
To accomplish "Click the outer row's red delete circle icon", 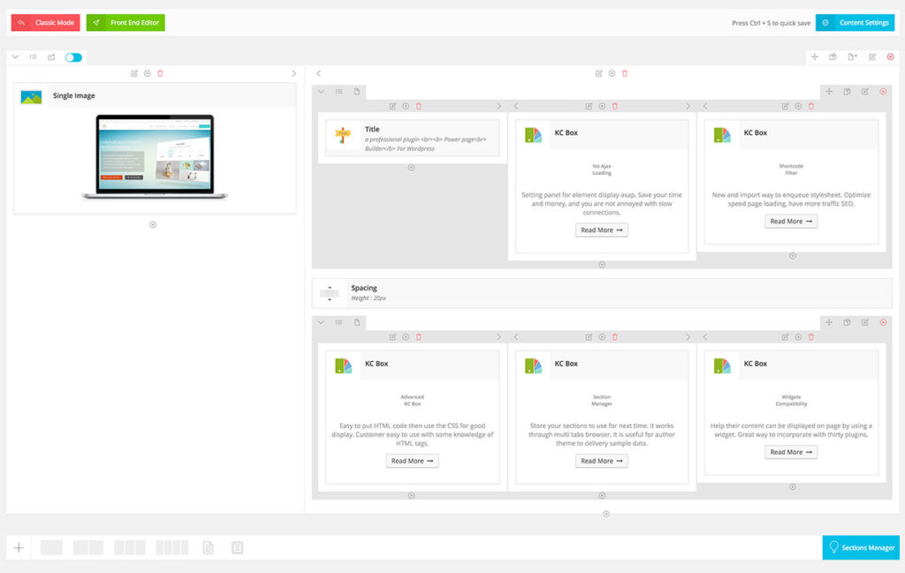I will (x=890, y=57).
